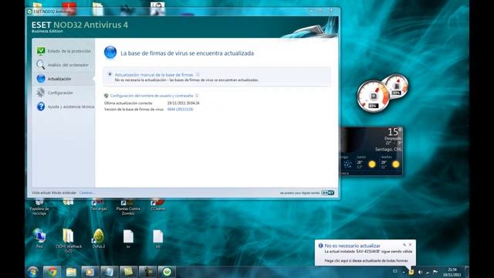Open Windows Media Player from taskbar
494x278 pixels.
(x=90, y=272)
